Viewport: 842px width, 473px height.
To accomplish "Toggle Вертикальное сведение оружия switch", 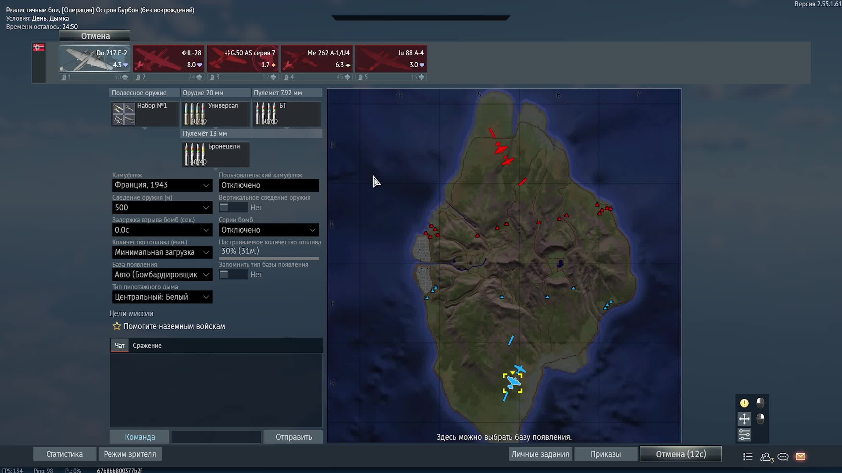I will [x=233, y=208].
